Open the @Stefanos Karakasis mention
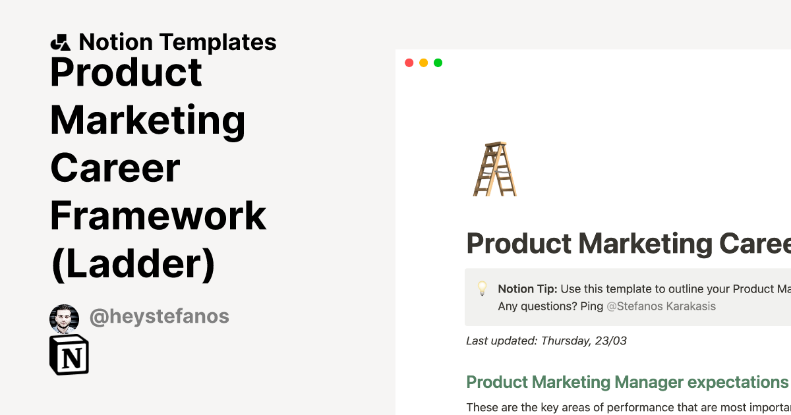791x415 pixels. (661, 306)
